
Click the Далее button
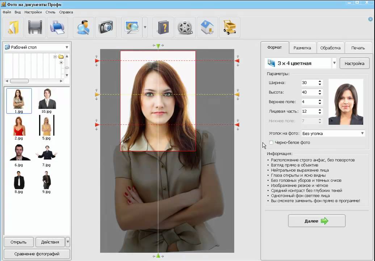316,221
